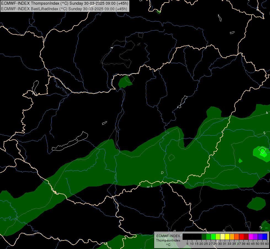Click the small green patch below the northern border
The width and height of the screenshot is (270, 249).
[x=125, y=82]
